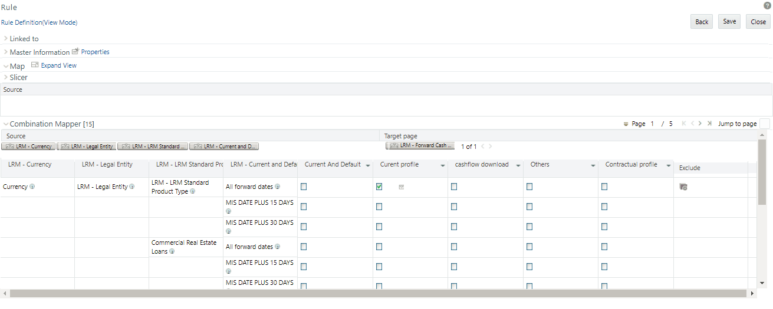Click info icon under first MIS DATE PLUS 30 DAYS
This screenshot has width=773, height=309.
(x=229, y=231)
